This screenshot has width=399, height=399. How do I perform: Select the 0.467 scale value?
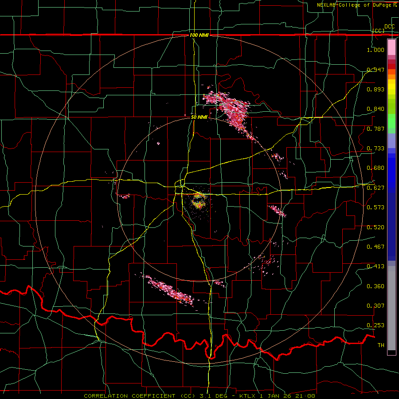click(x=376, y=247)
